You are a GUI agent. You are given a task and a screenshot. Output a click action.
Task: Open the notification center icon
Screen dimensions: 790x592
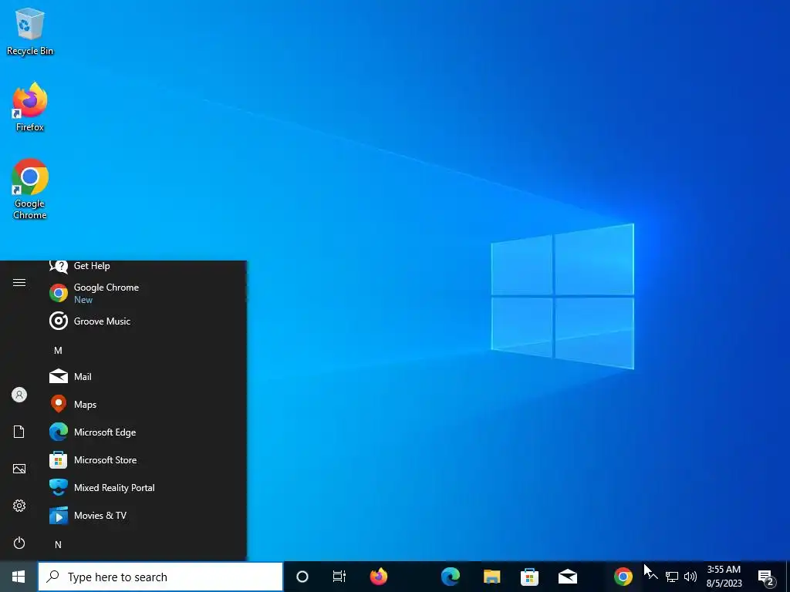tap(766, 577)
